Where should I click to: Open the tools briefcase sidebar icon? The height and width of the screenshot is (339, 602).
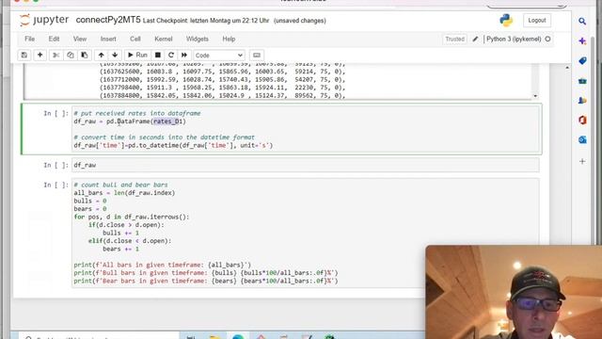coord(582,81)
